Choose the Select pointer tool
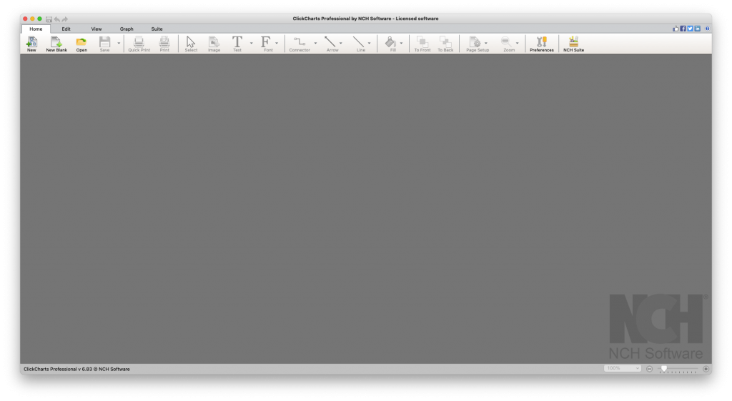 coord(191,44)
